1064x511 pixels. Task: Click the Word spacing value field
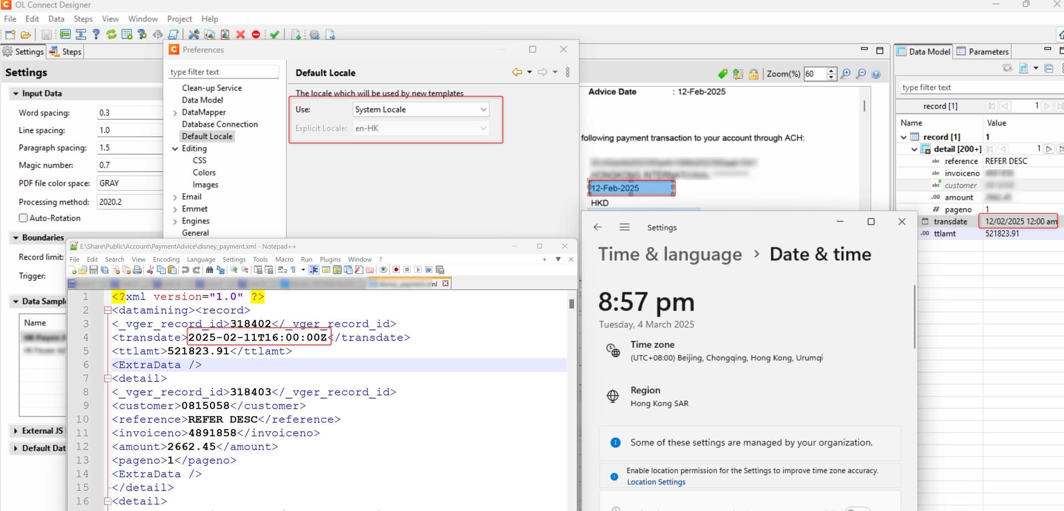pos(129,112)
